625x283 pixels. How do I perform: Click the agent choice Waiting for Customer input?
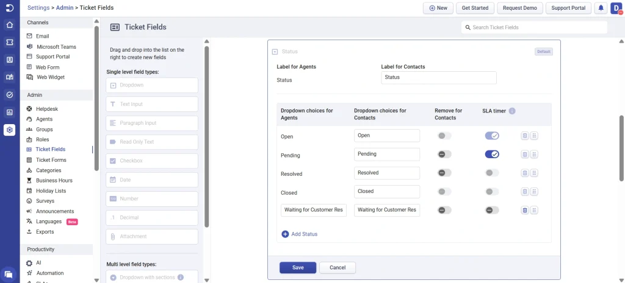point(314,210)
